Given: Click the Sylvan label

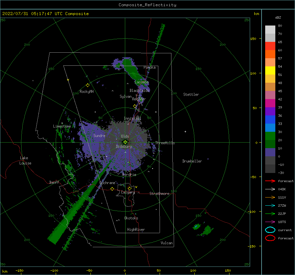Looking at the screenshot, I should click(126, 96).
